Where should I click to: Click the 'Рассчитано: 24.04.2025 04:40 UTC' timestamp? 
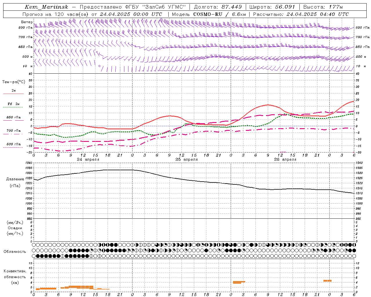coord(301,14)
